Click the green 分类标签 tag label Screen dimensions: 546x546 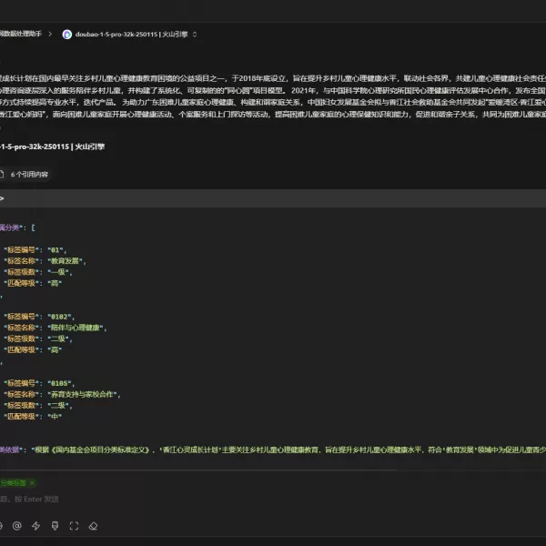click(x=13, y=483)
